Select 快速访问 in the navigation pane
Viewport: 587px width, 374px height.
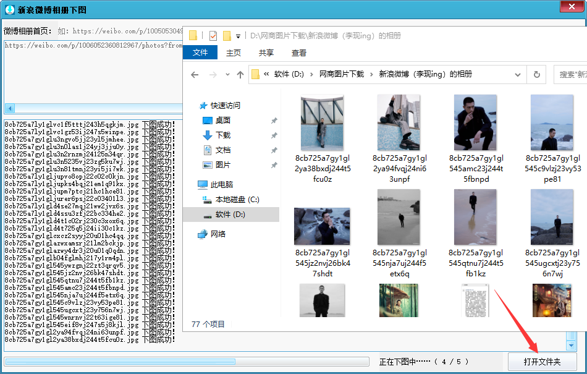coord(225,106)
